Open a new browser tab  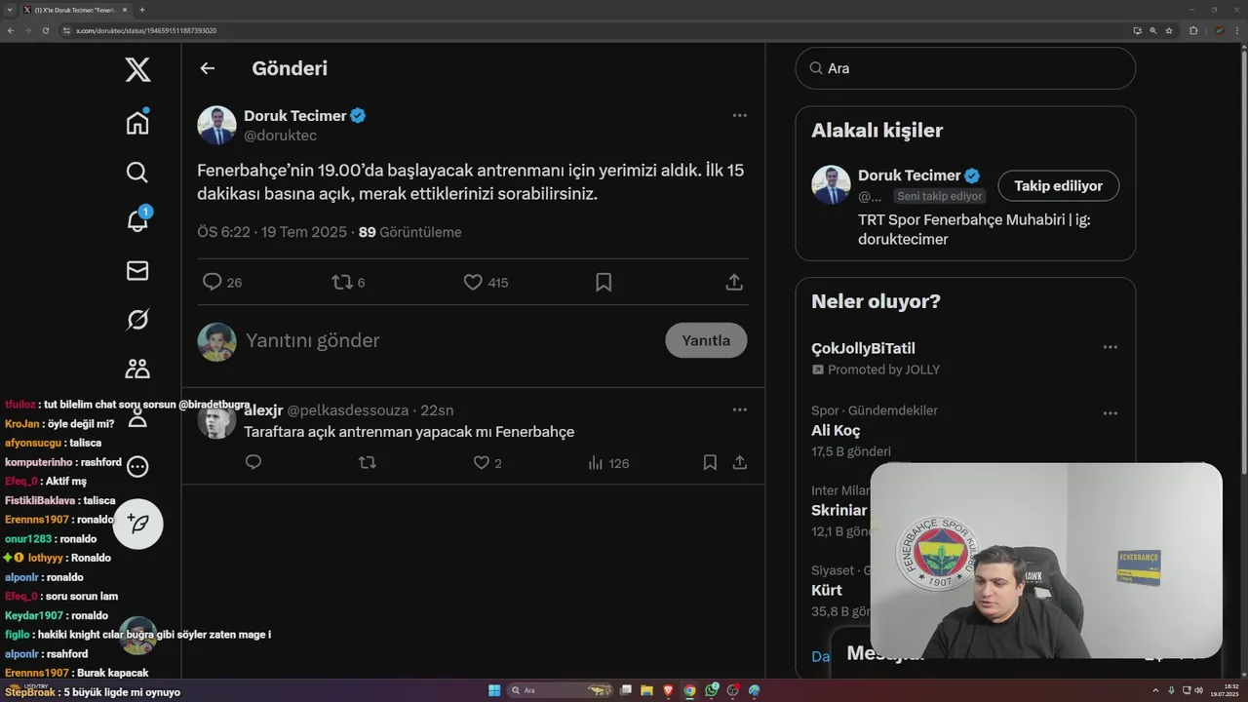[x=142, y=10]
